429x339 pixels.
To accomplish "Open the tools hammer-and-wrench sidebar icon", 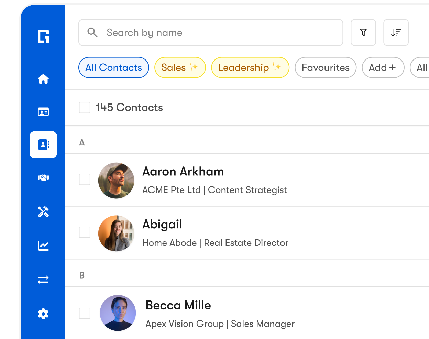I will (43, 211).
